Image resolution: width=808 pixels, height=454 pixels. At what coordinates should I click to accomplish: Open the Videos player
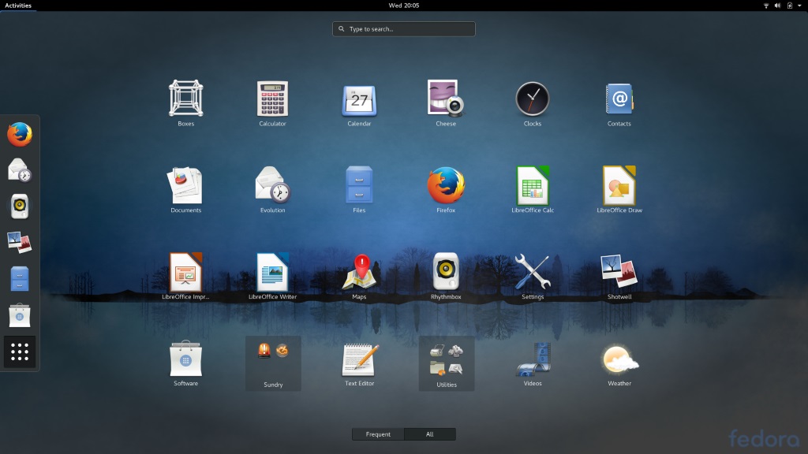(533, 363)
